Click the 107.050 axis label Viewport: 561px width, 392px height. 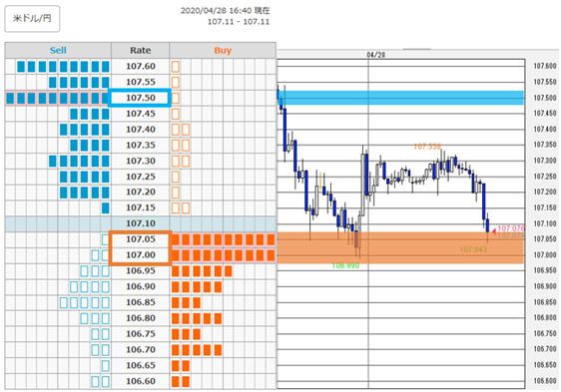tap(545, 239)
